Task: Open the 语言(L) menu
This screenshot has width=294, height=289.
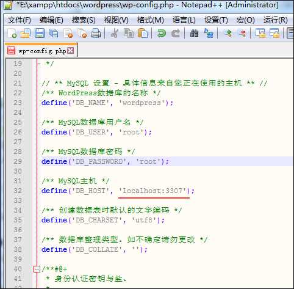Action: pos(184,20)
